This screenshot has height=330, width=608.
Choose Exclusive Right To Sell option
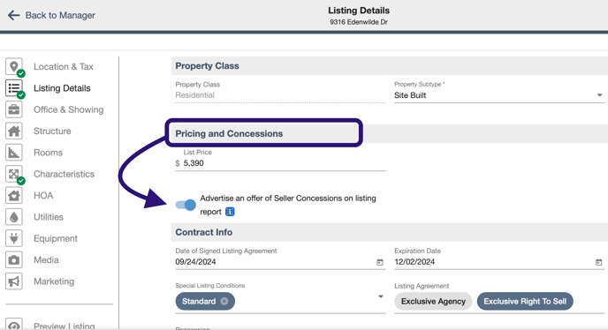(525, 302)
